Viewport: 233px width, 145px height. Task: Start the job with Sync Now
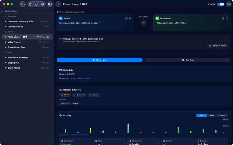click(x=100, y=60)
